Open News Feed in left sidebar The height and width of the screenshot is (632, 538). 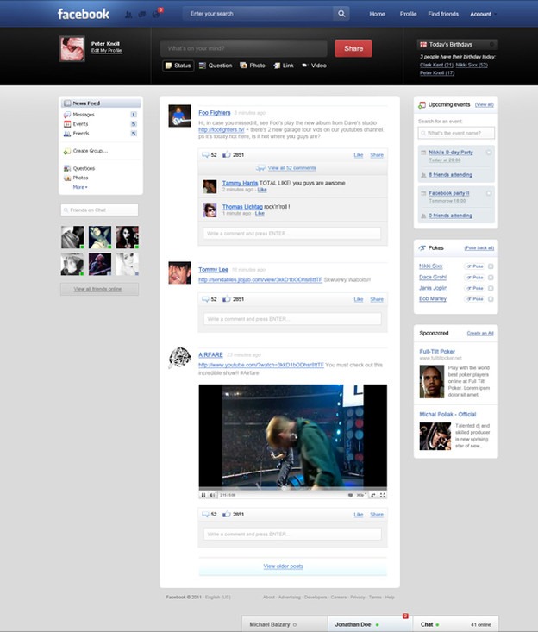pos(101,103)
